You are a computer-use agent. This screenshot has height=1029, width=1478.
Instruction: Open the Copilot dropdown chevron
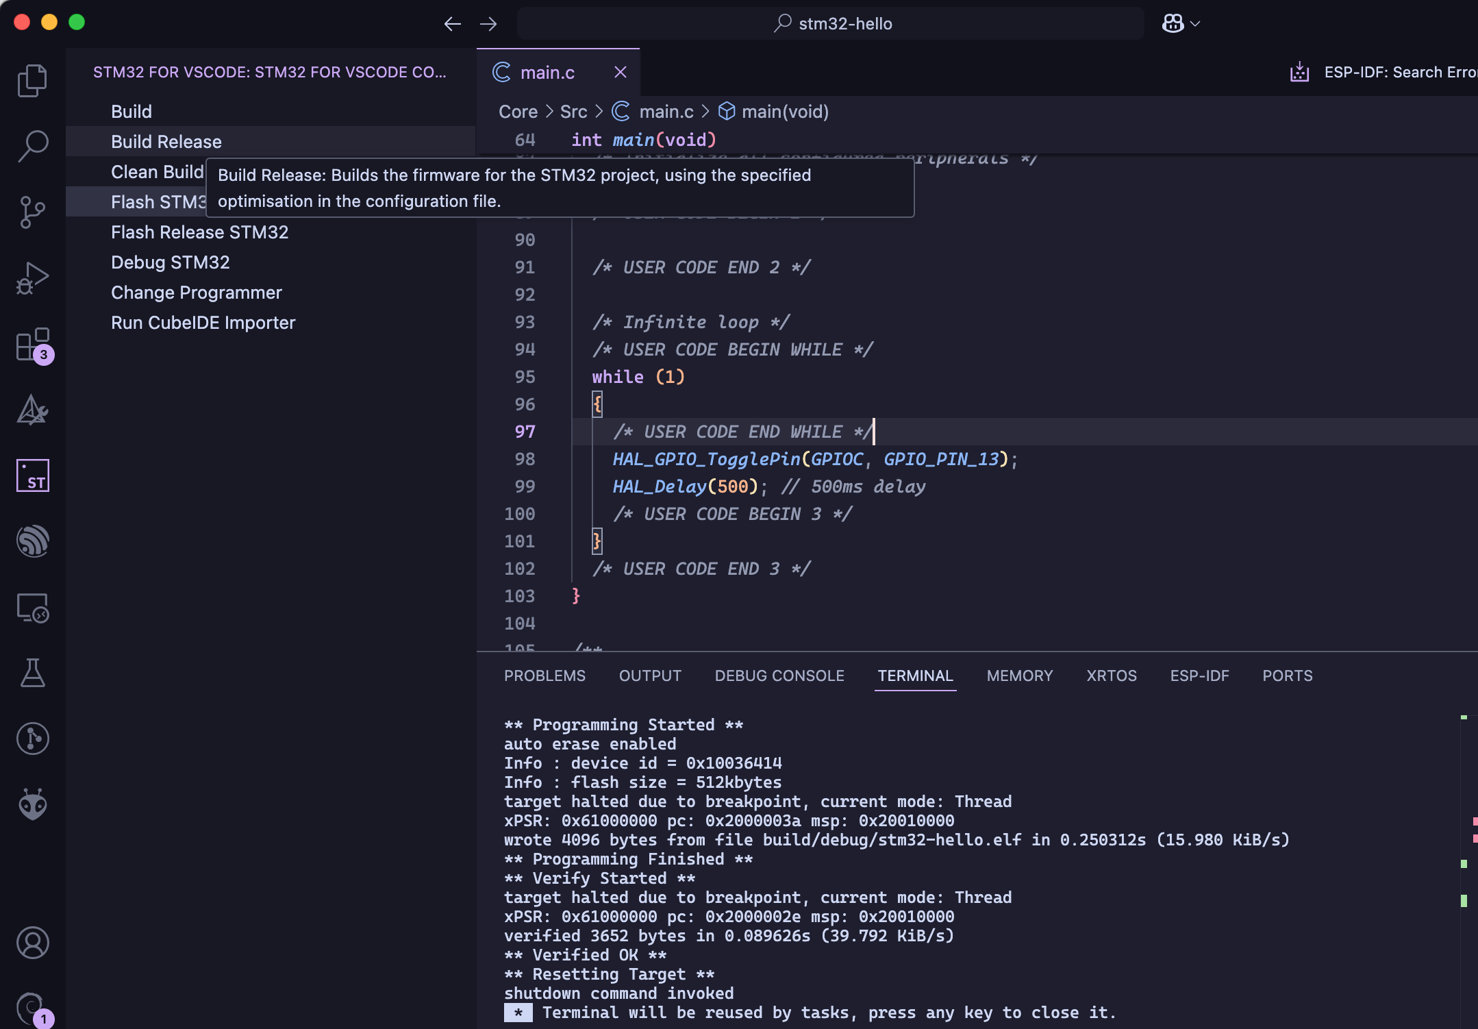(x=1196, y=24)
